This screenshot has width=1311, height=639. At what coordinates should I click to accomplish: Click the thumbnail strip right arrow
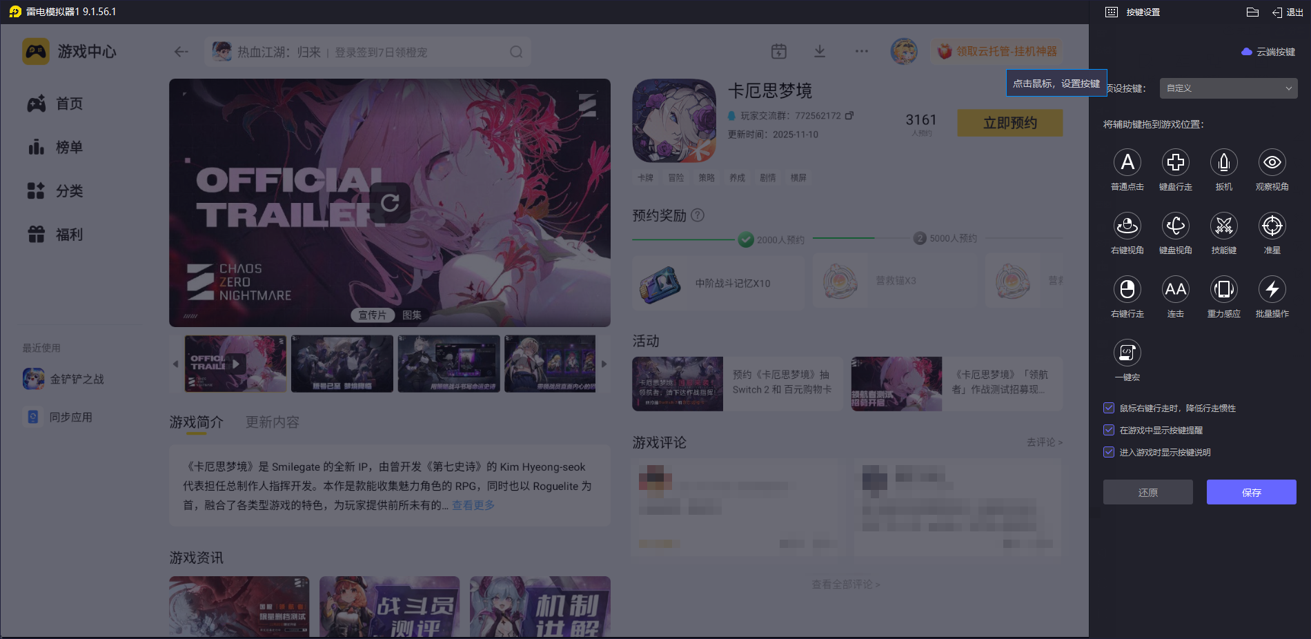pyautogui.click(x=604, y=364)
